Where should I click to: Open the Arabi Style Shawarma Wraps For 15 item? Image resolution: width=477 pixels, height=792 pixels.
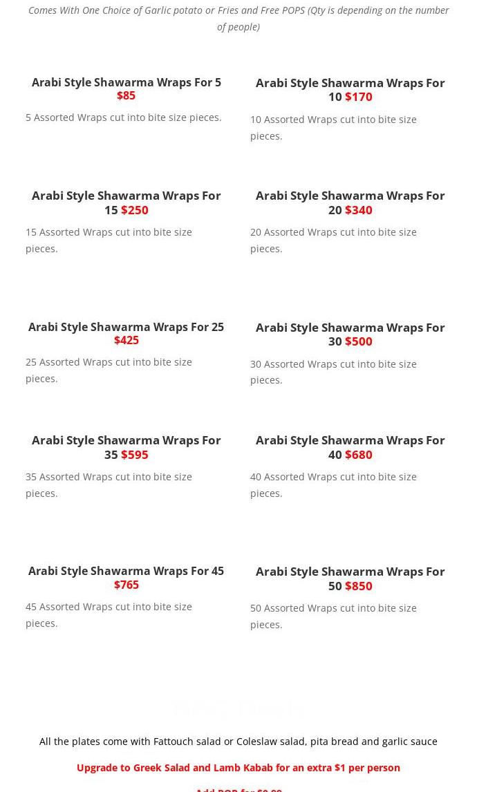pos(126,196)
